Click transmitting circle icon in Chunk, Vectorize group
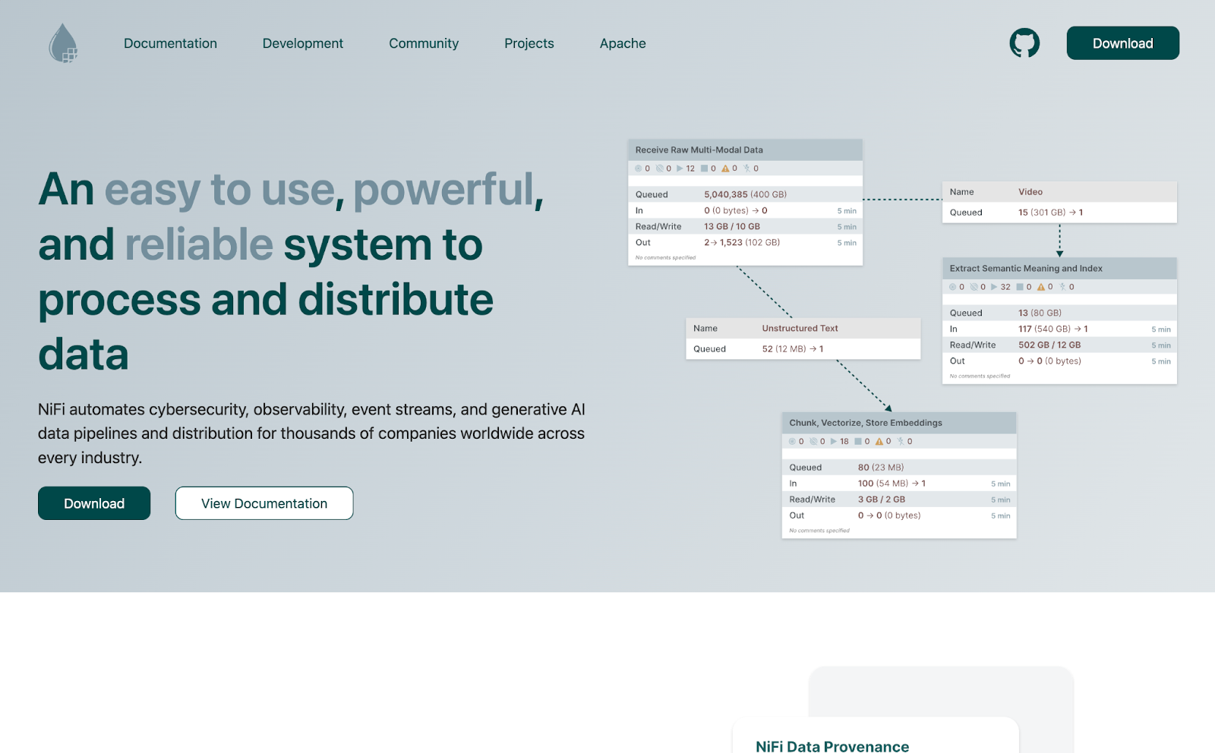Screen dimensions: 1215x753 tap(792, 441)
